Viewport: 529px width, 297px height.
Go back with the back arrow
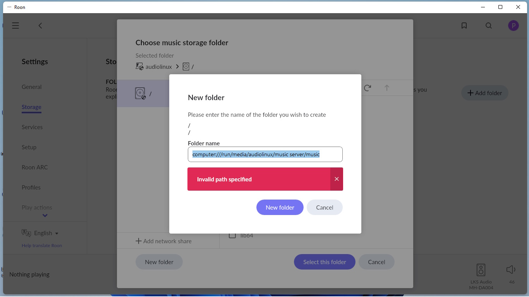(40, 26)
